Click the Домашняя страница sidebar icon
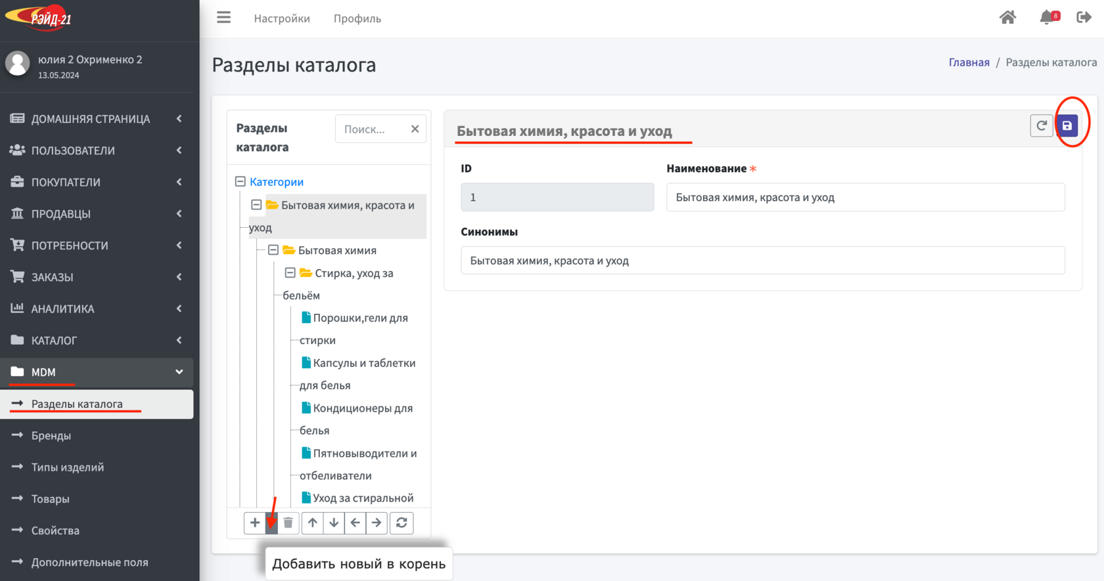1104x581 pixels. pos(17,119)
